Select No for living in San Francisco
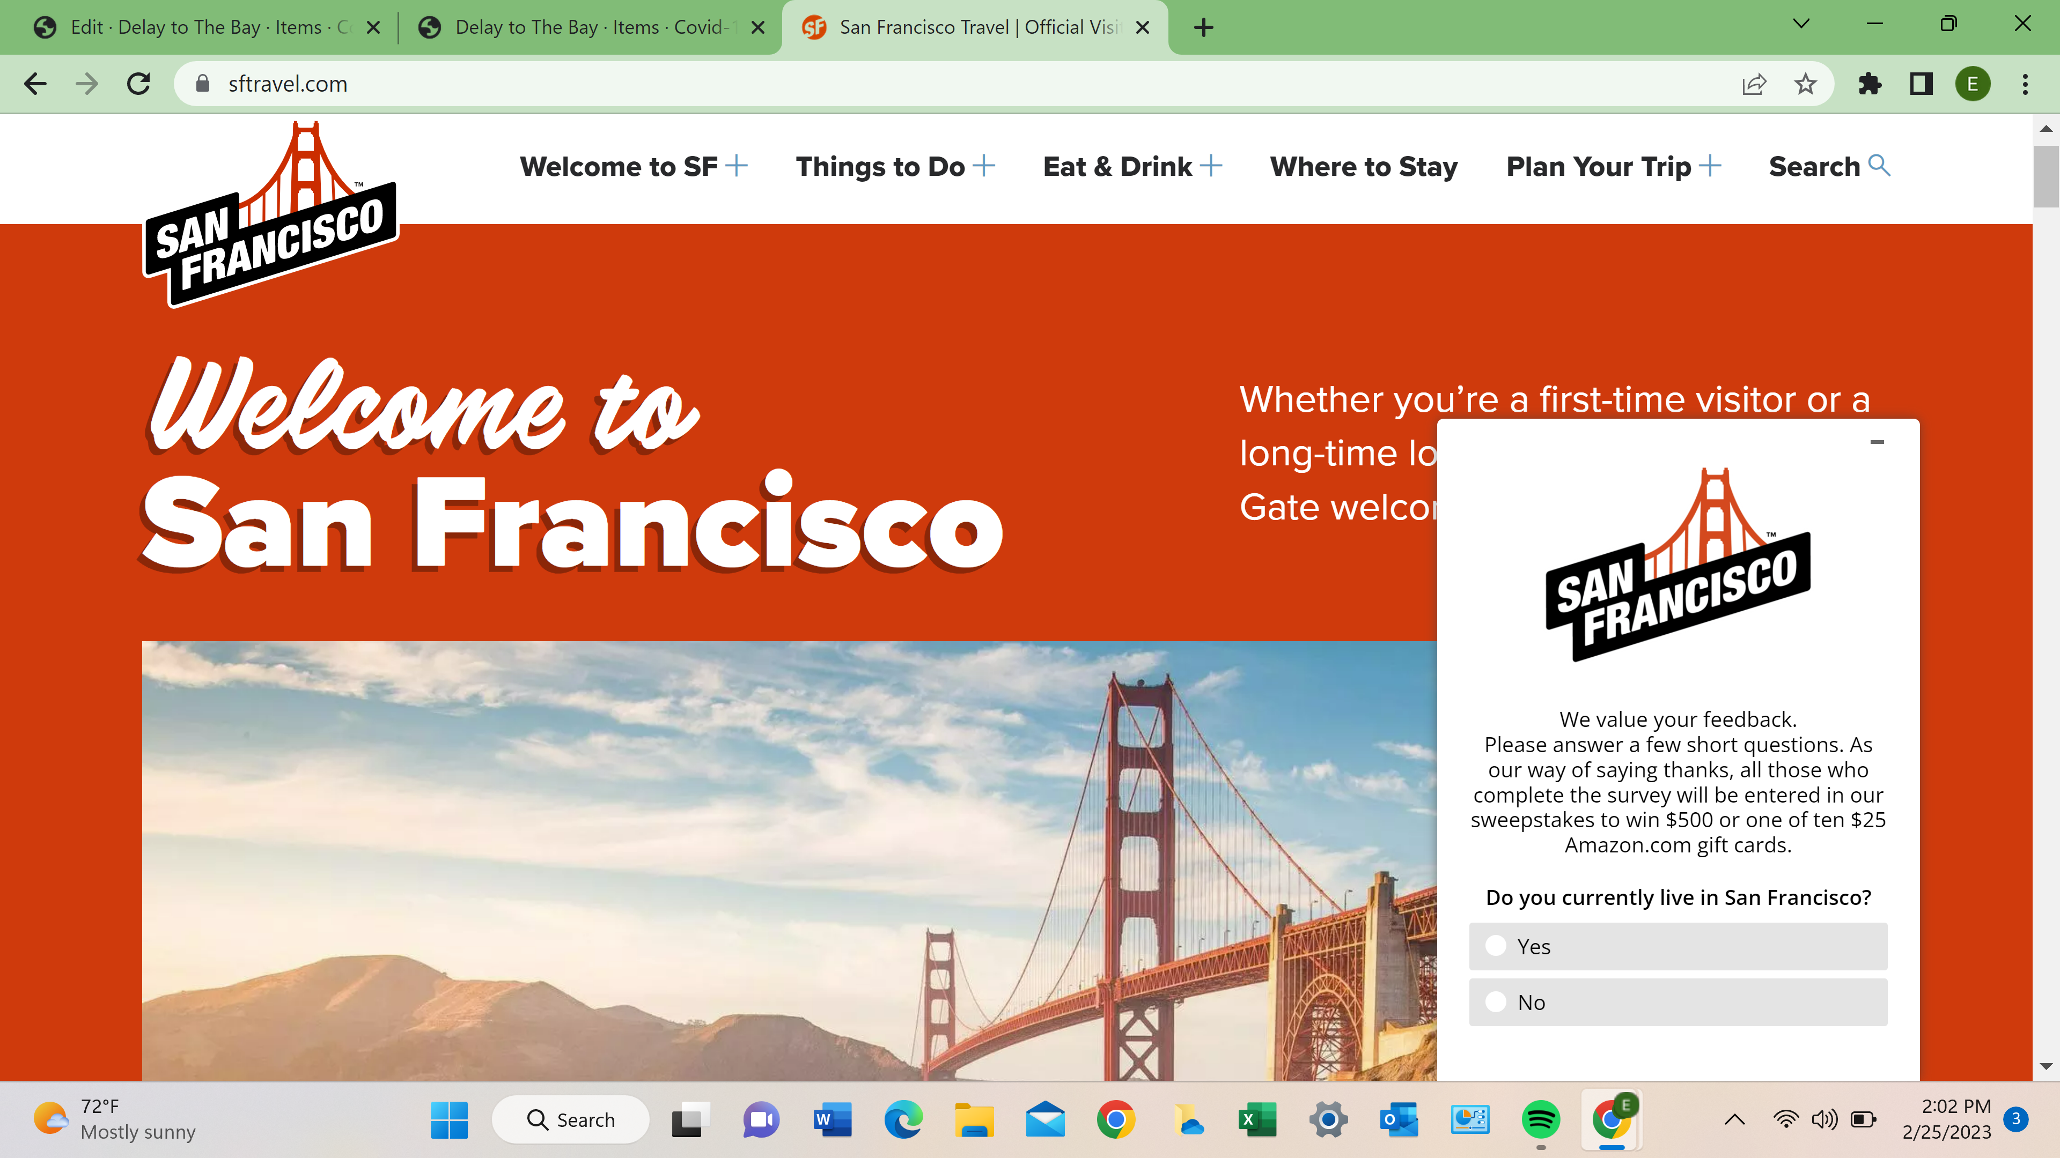The image size is (2060, 1158). tap(1496, 1002)
